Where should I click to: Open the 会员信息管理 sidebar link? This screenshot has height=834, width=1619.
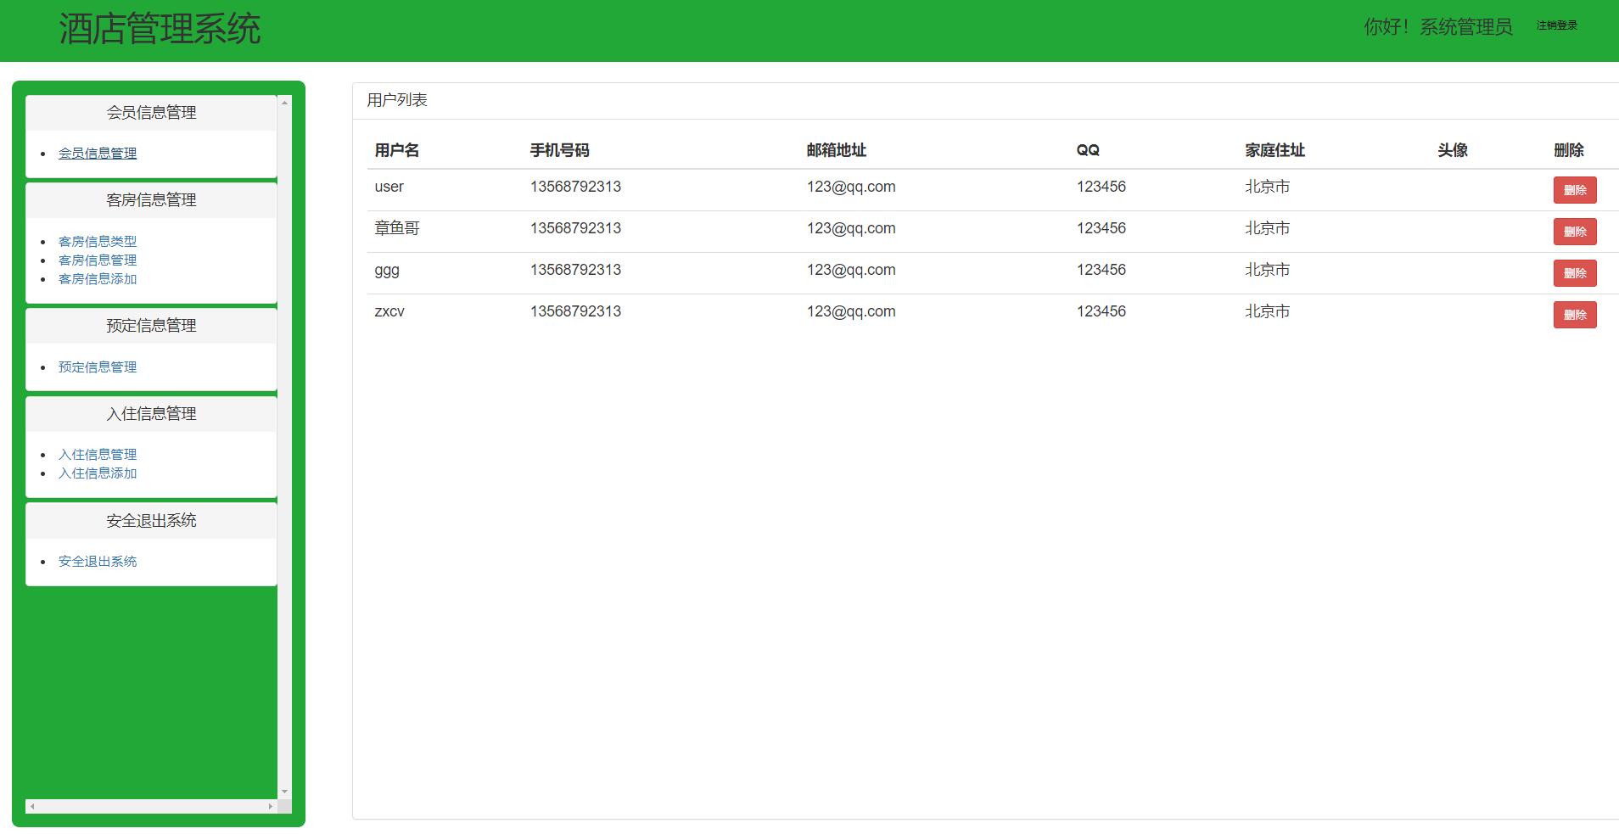click(x=98, y=154)
